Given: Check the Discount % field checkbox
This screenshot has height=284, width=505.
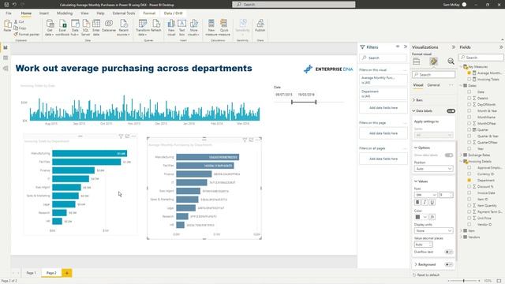Looking at the screenshot, I should click(x=469, y=186).
